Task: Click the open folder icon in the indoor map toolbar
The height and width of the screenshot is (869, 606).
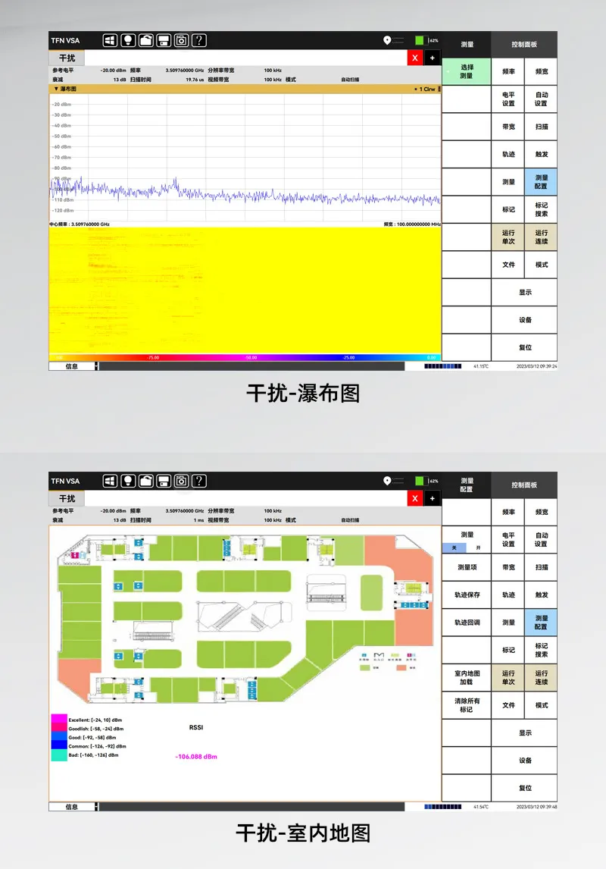Action: (145, 481)
